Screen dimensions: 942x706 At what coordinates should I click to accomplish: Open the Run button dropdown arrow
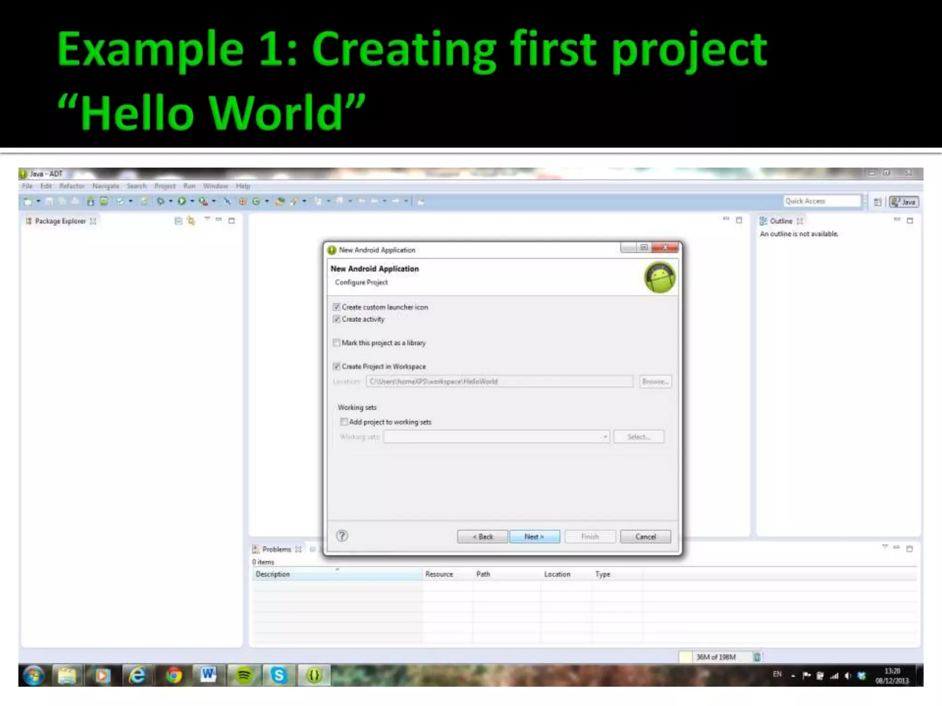192,201
